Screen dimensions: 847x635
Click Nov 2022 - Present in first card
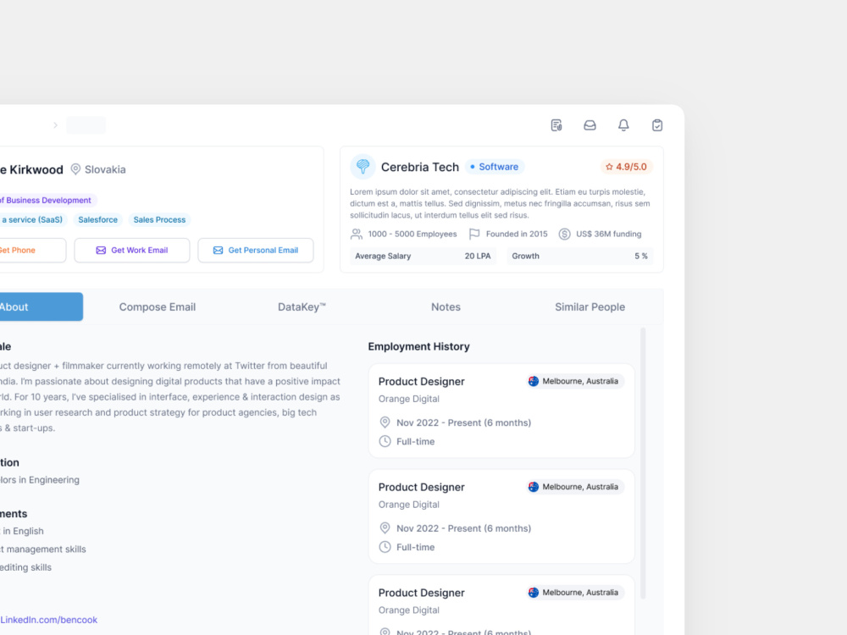(463, 422)
